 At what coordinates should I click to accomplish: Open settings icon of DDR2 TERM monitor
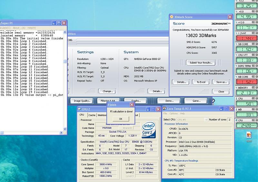pyautogui.click(x=253, y=66)
